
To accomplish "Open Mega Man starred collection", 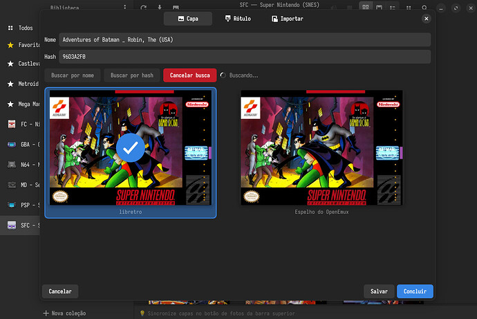I will point(10,104).
